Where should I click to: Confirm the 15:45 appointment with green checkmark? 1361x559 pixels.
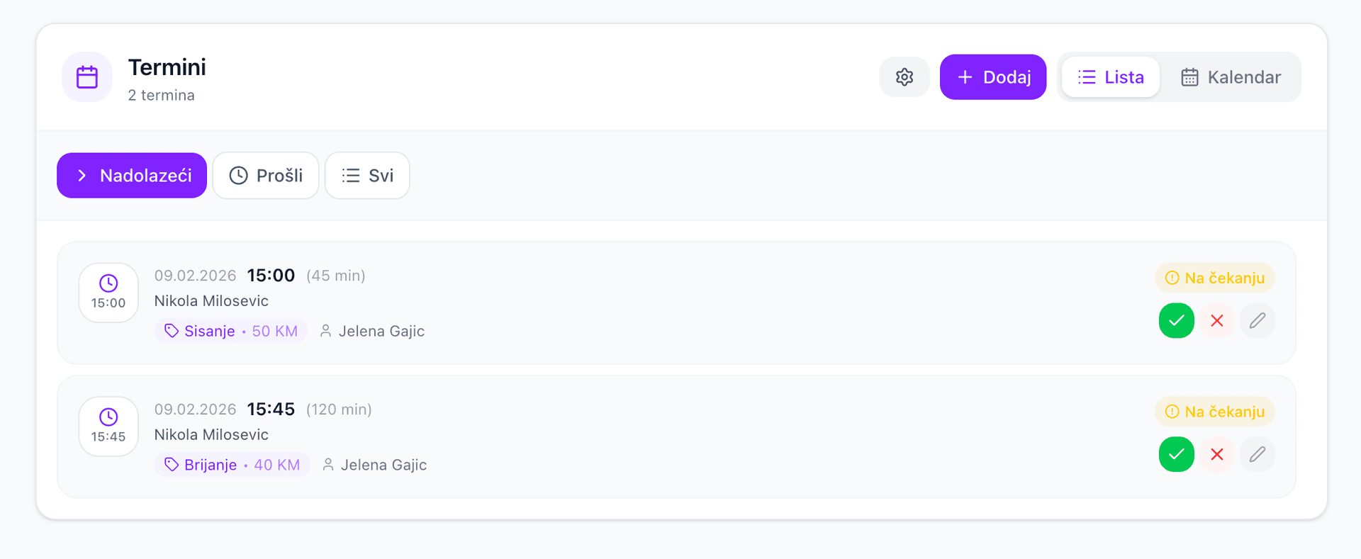(1176, 455)
